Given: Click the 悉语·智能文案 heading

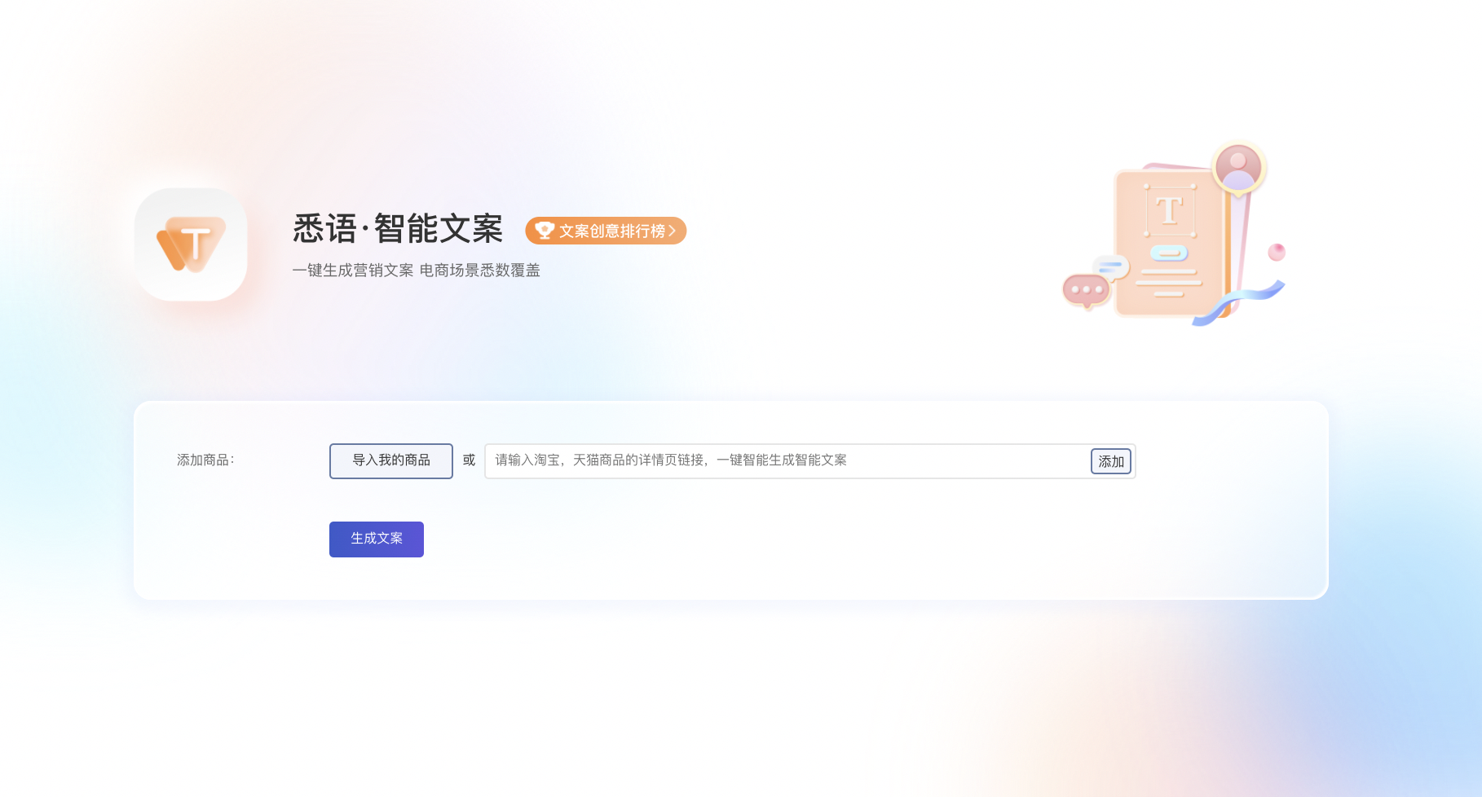Looking at the screenshot, I should tap(398, 229).
